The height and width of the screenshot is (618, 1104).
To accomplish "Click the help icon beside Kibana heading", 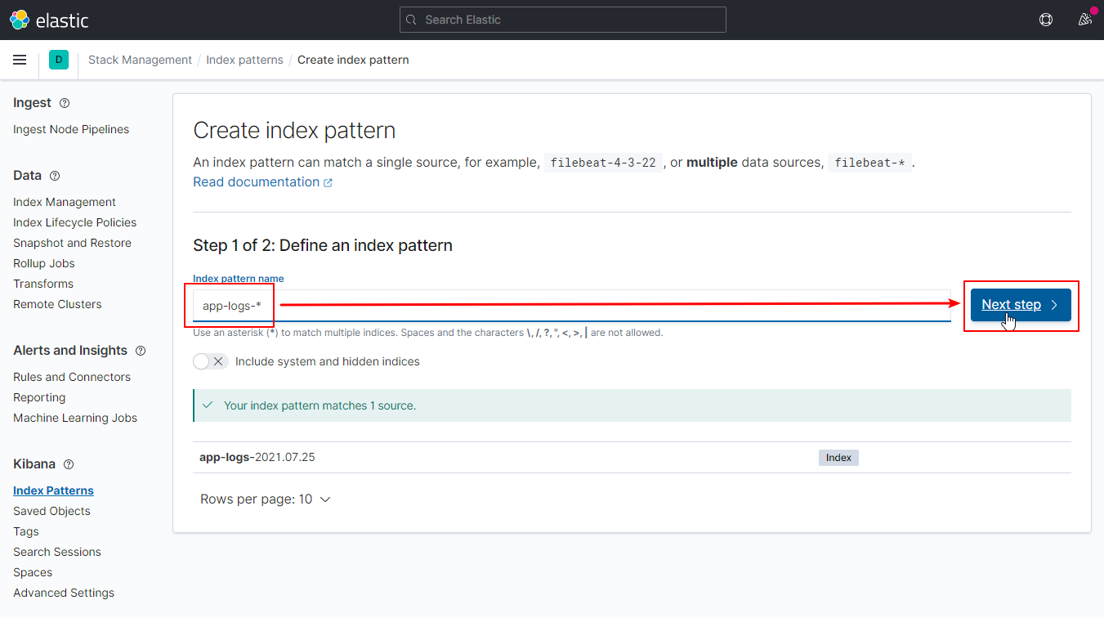I will click(x=68, y=463).
